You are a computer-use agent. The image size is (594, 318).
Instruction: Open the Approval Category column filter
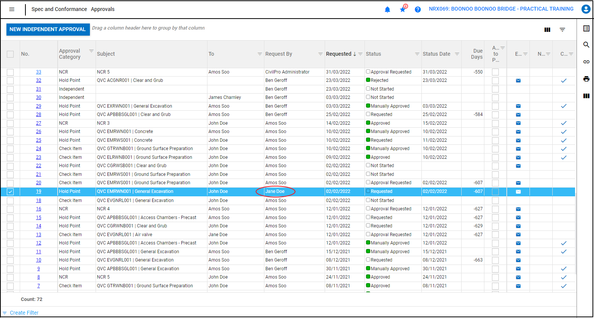click(91, 51)
